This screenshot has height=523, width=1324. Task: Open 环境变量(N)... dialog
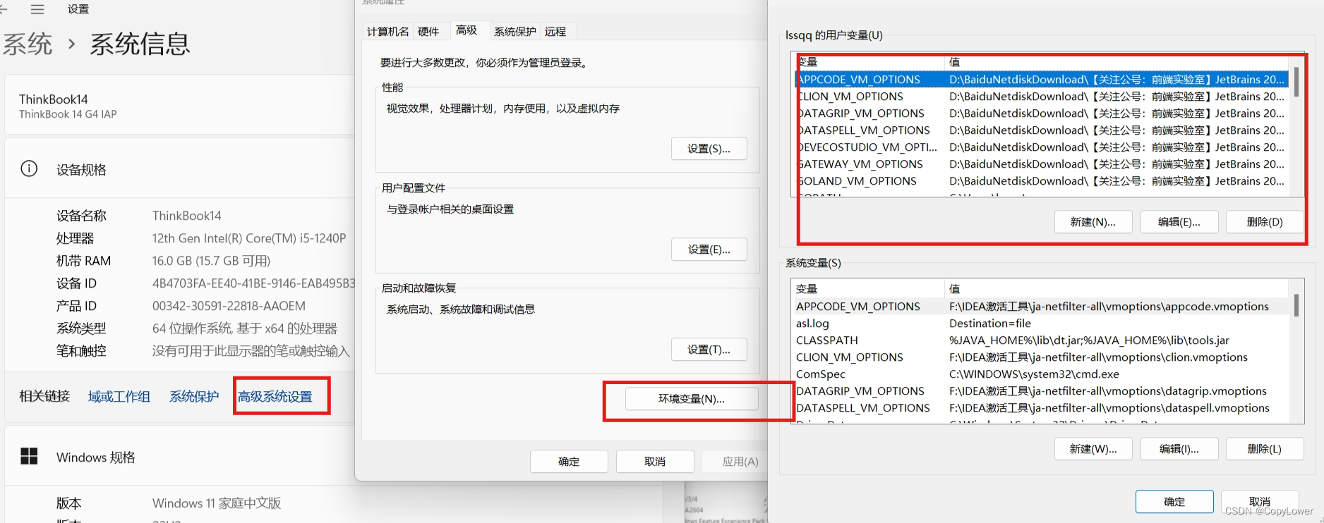(x=692, y=399)
